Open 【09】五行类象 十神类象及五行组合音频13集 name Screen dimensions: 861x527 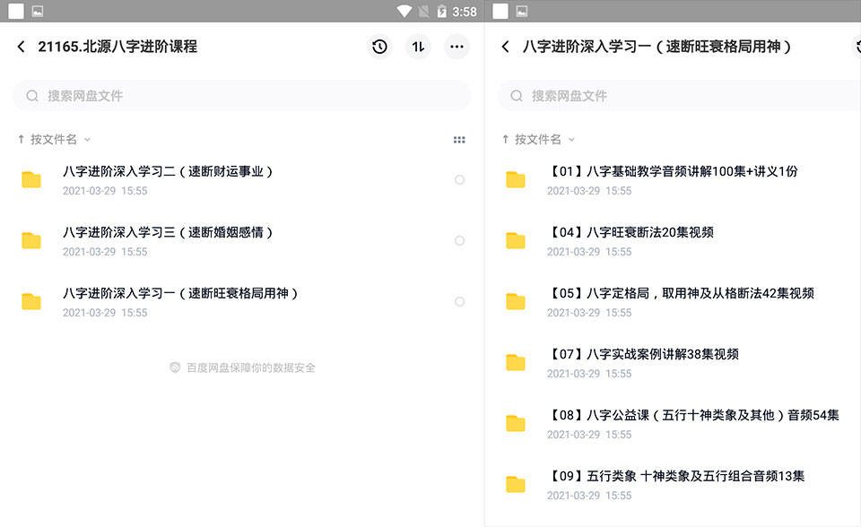tap(676, 476)
